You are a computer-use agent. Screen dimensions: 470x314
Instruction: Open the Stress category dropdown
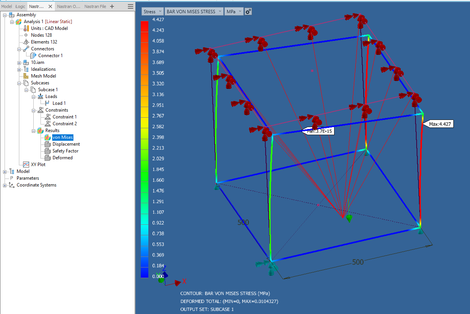(x=161, y=11)
